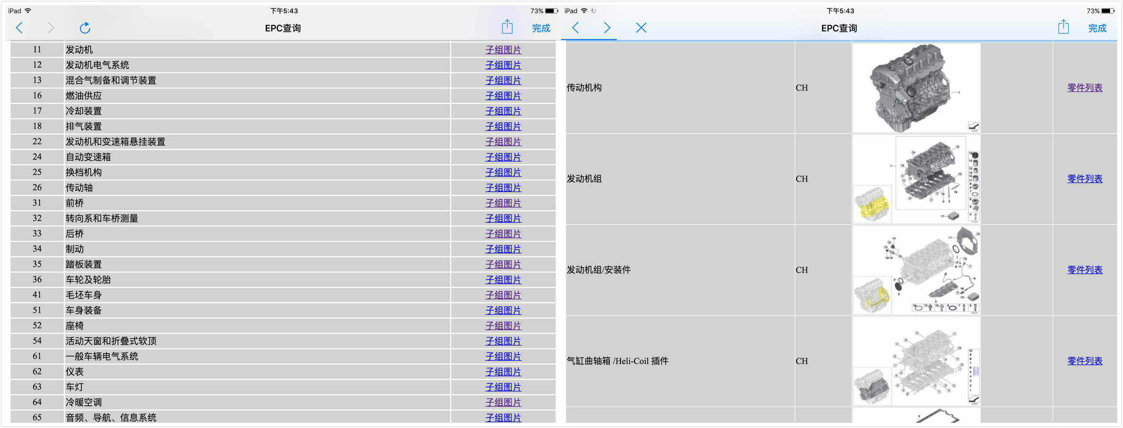
Task: Open 子组图片 for 踏板装置
Action: (503, 264)
